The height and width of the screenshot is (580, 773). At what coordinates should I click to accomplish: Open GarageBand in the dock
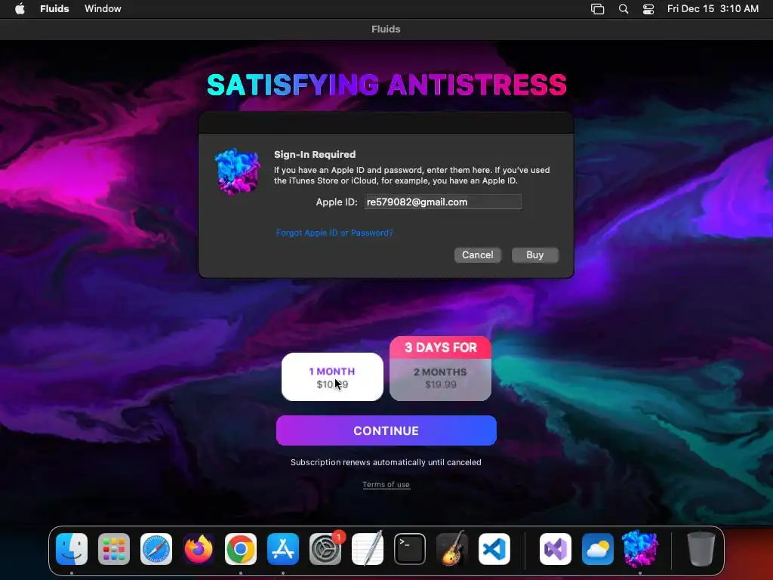click(452, 549)
